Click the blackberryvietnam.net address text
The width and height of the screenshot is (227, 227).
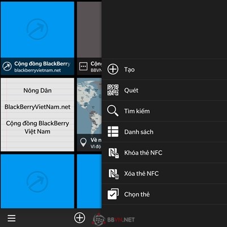pyautogui.click(x=37, y=70)
